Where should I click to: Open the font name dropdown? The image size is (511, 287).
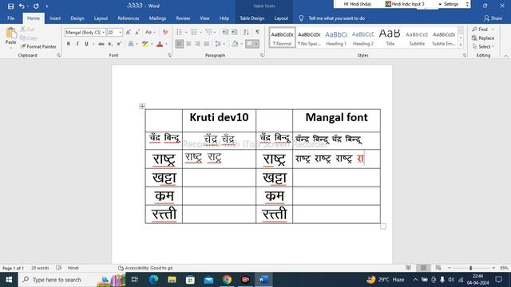tap(103, 32)
